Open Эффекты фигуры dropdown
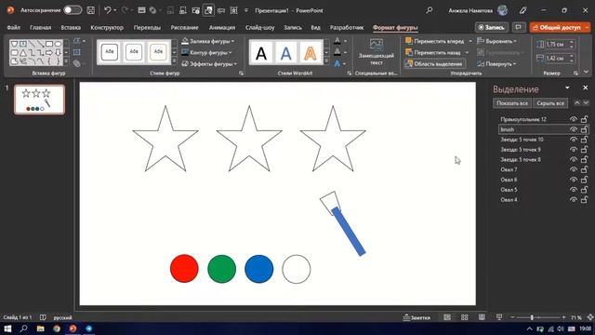This screenshot has width=595, height=335. [235, 64]
